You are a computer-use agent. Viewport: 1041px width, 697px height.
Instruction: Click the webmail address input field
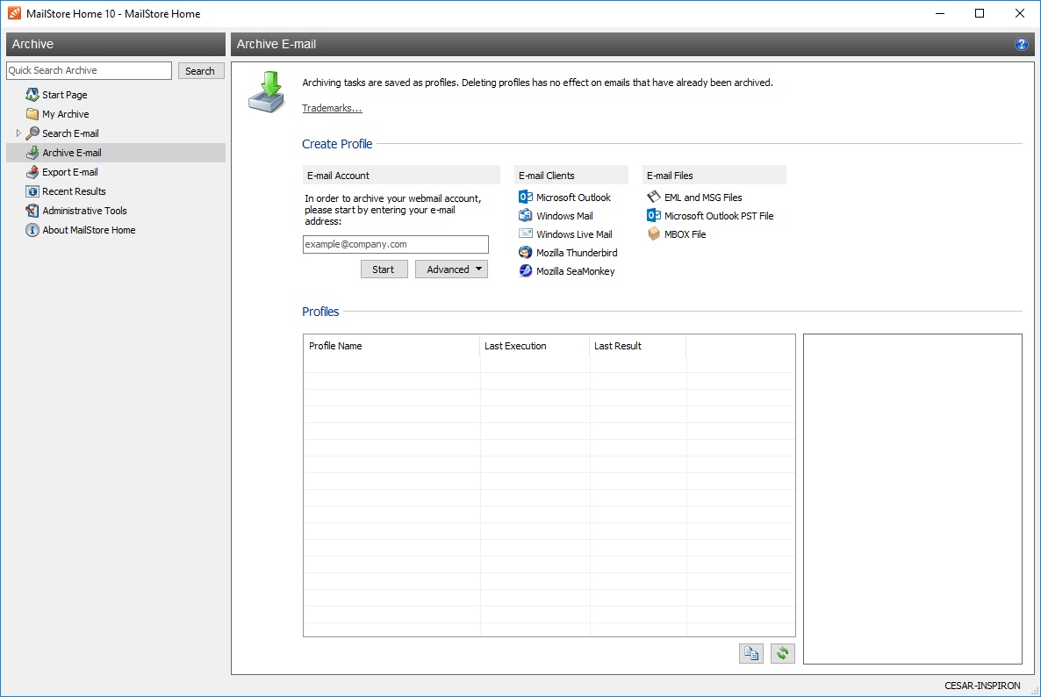pyautogui.click(x=395, y=244)
